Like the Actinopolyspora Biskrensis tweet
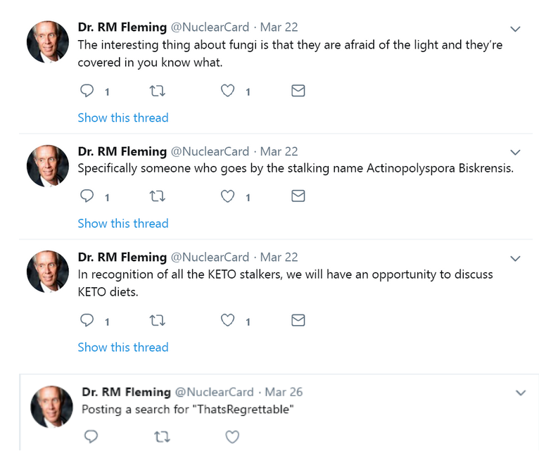539x456 pixels. point(227,197)
